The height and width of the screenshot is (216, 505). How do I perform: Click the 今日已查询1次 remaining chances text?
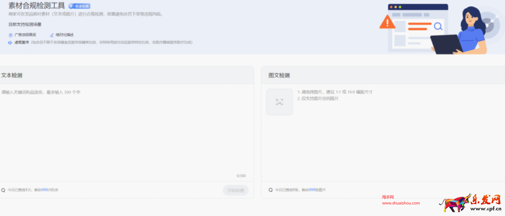tap(33, 190)
